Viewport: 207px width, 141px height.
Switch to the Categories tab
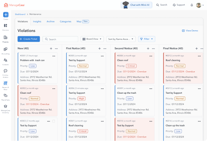pyautogui.click(x=65, y=21)
